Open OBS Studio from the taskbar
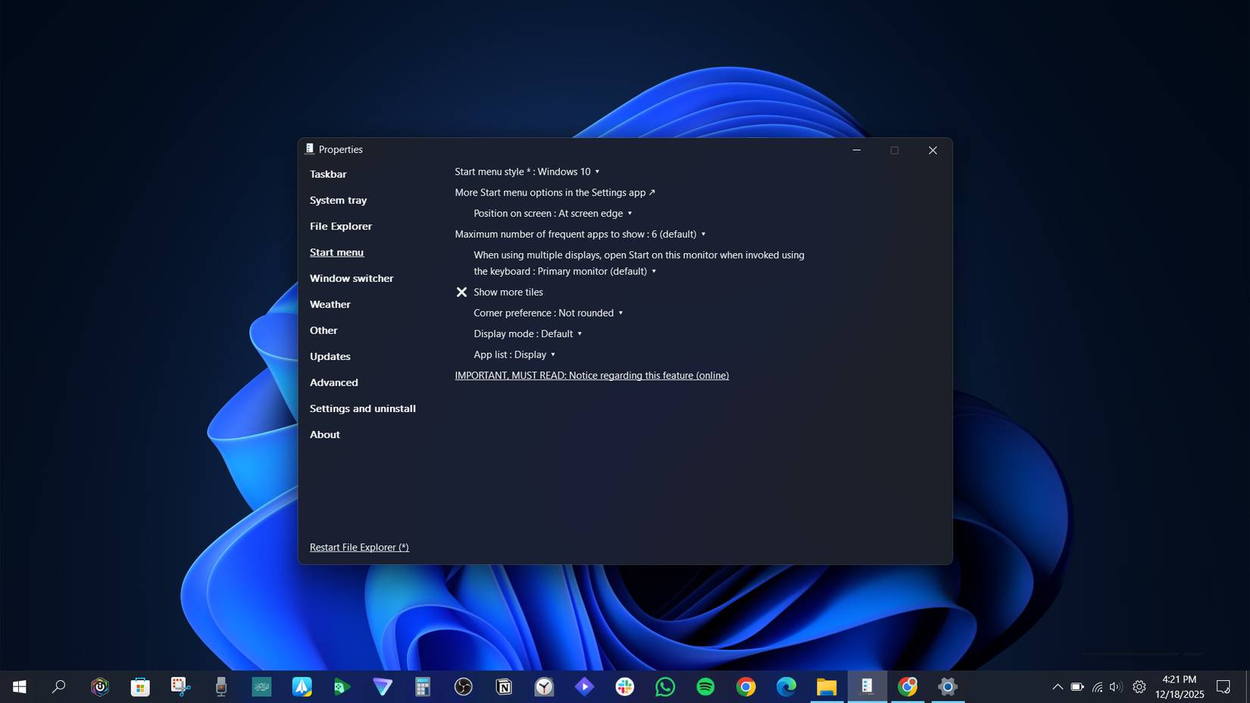1250x703 pixels. coord(464,686)
